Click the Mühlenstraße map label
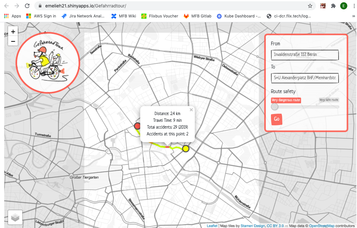The image size is (357, 228). pyautogui.click(x=243, y=202)
